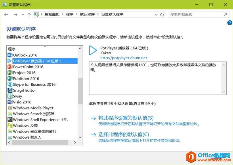Image resolution: width=233 pixels, height=165 pixels.
Task: Select Skype for Business 2016 entry
Action: 34,84
